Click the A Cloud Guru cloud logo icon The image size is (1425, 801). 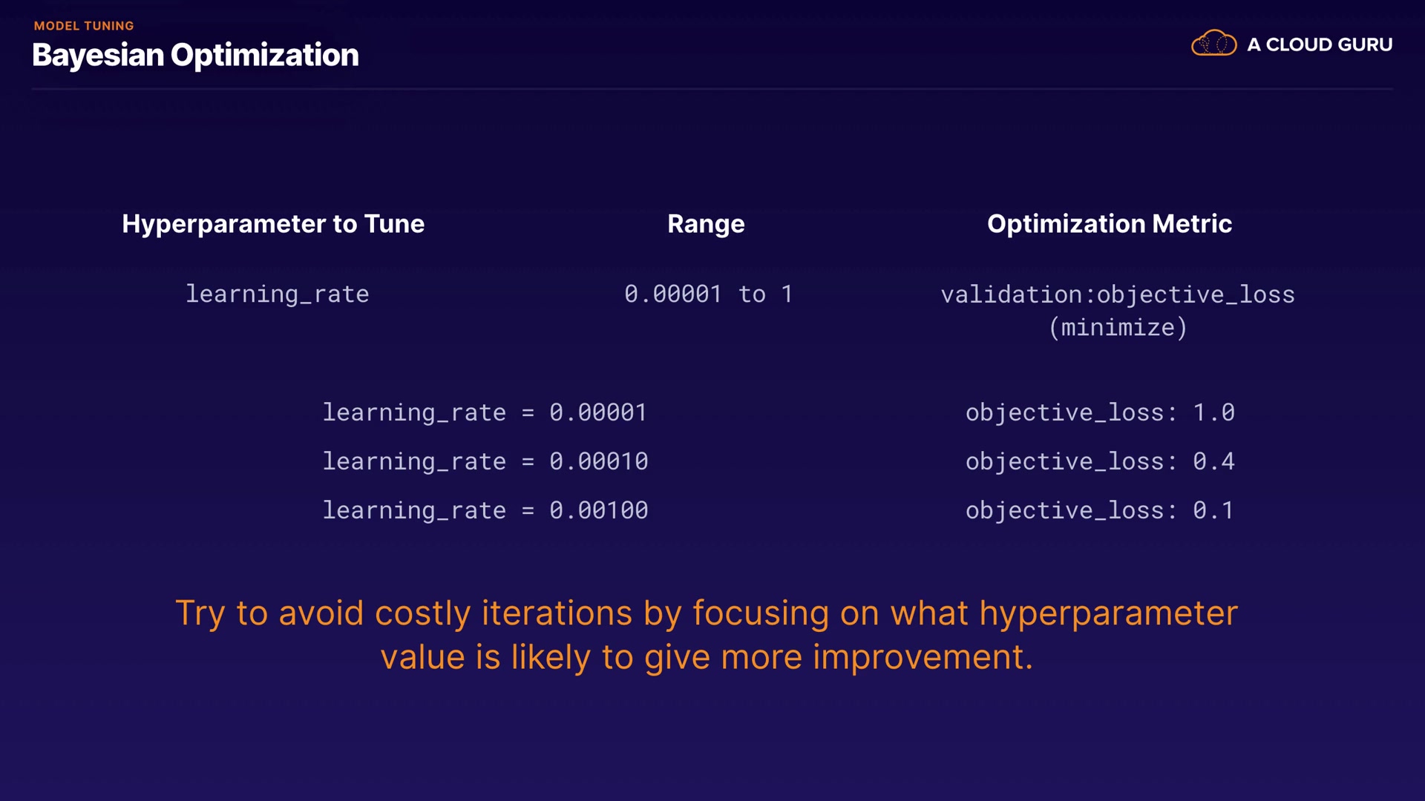click(1213, 44)
